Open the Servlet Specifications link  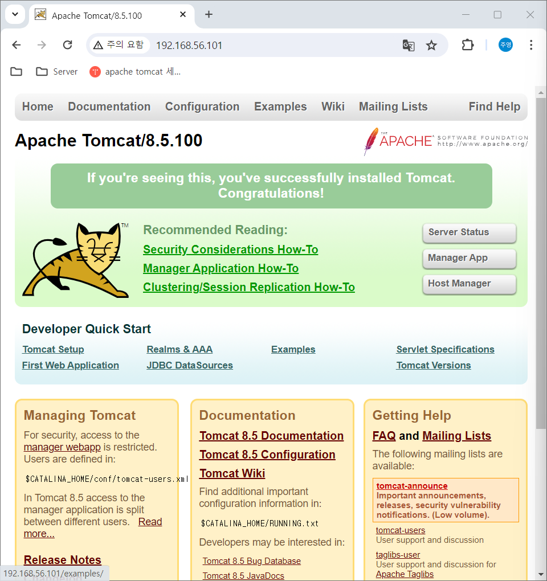pyautogui.click(x=446, y=349)
